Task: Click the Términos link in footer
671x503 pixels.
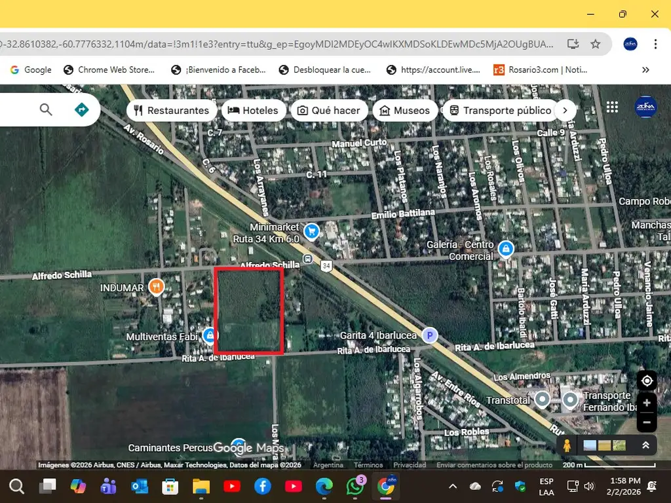Action: point(368,465)
